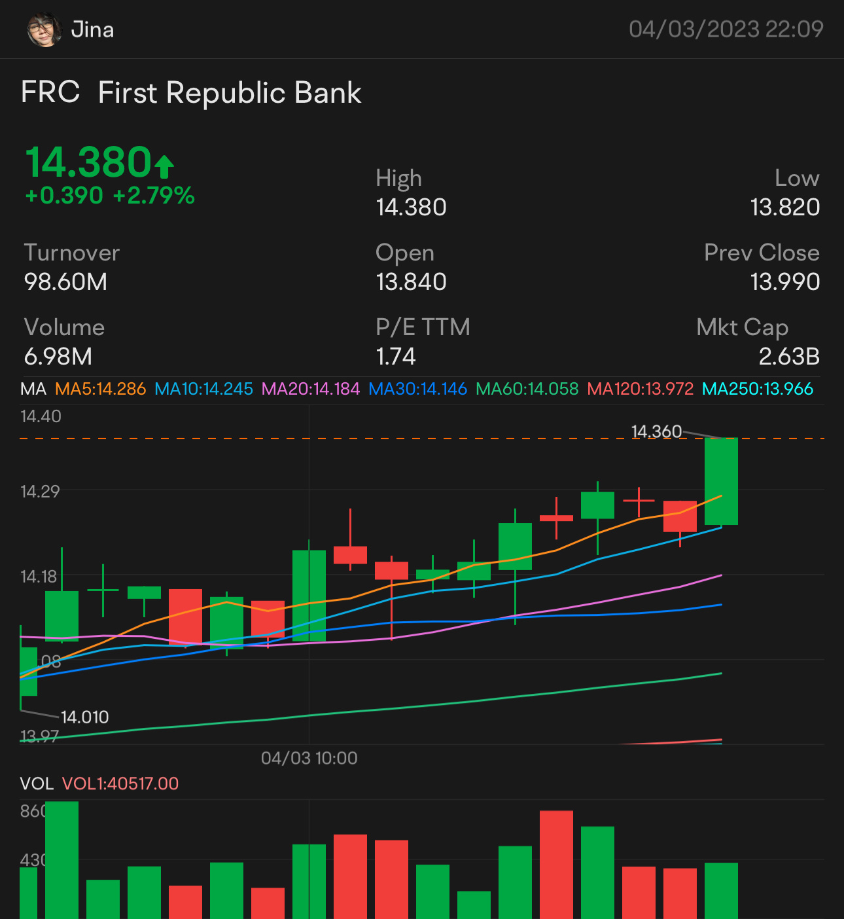The image size is (844, 919).
Task: Tap the First Republic Bank name
Action: tap(230, 93)
